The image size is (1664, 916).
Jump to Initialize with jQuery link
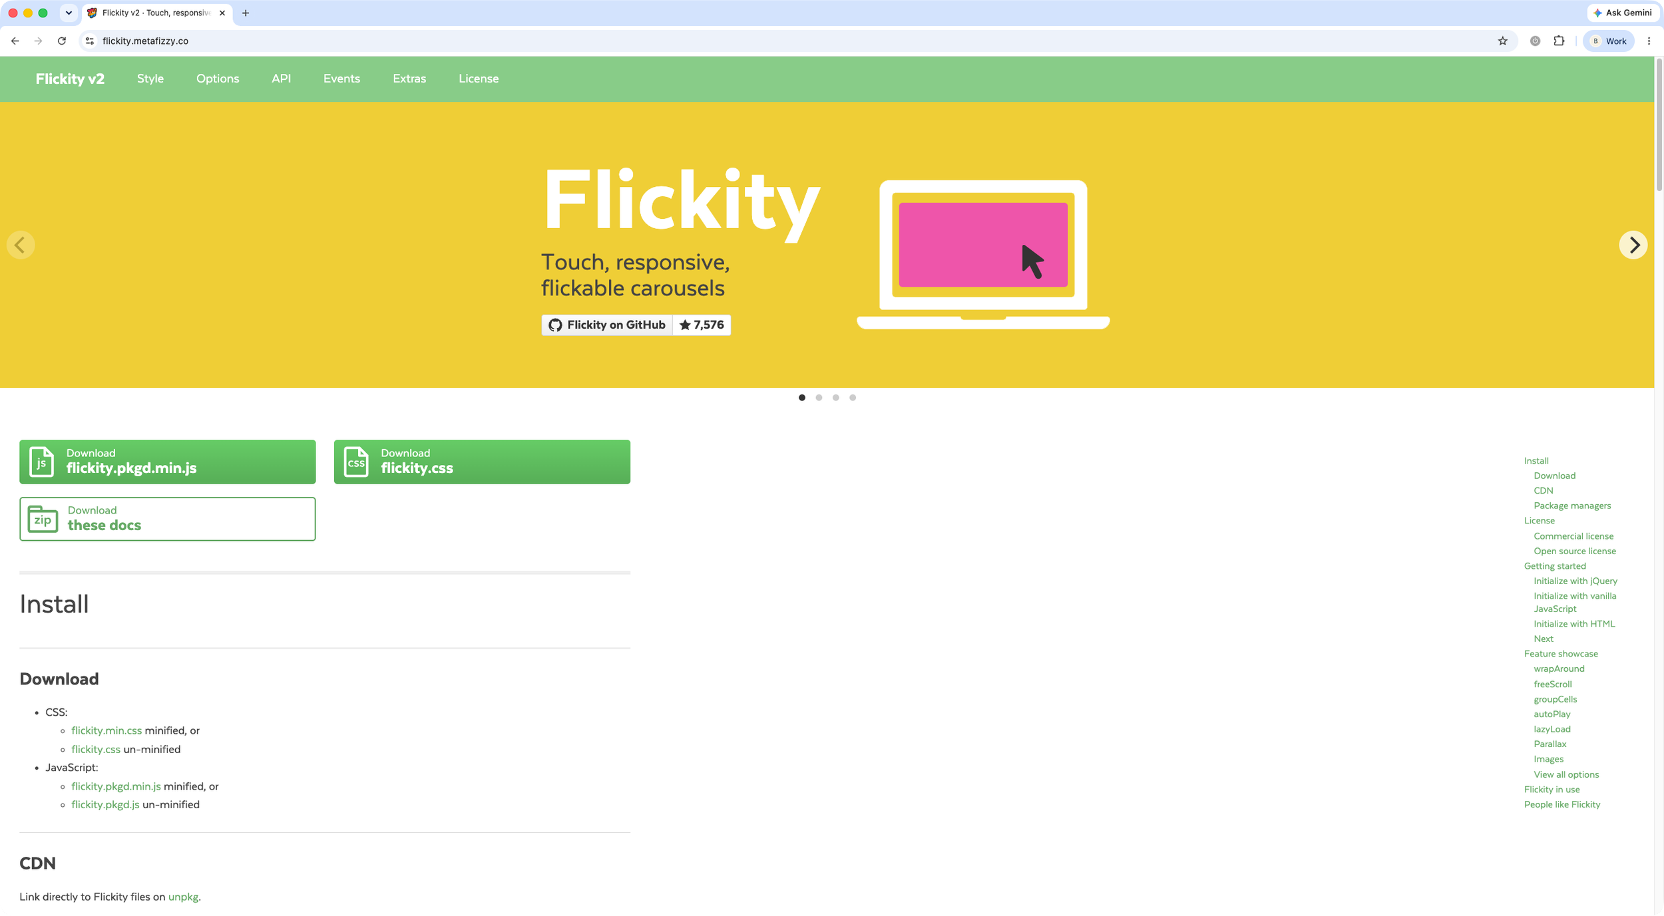pyautogui.click(x=1575, y=581)
